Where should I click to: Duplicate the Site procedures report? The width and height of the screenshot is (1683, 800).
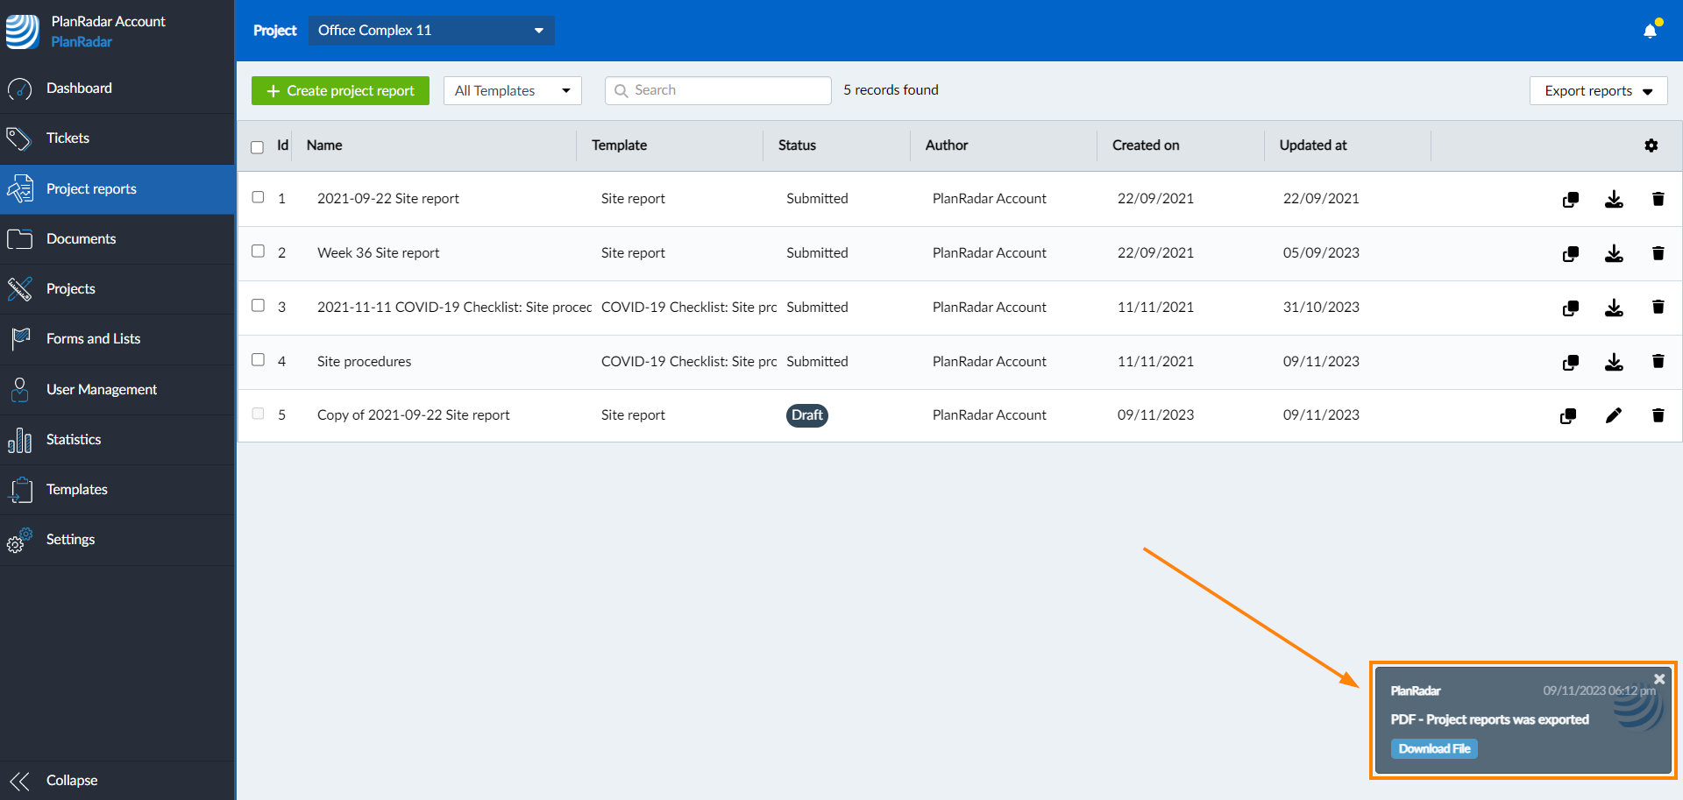pos(1570,363)
